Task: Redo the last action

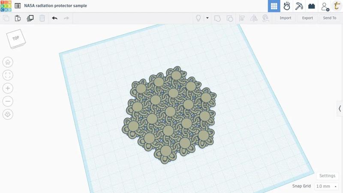Action: tap(66, 18)
